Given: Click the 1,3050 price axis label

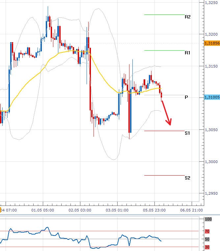Looking at the screenshot, I should (211, 130).
